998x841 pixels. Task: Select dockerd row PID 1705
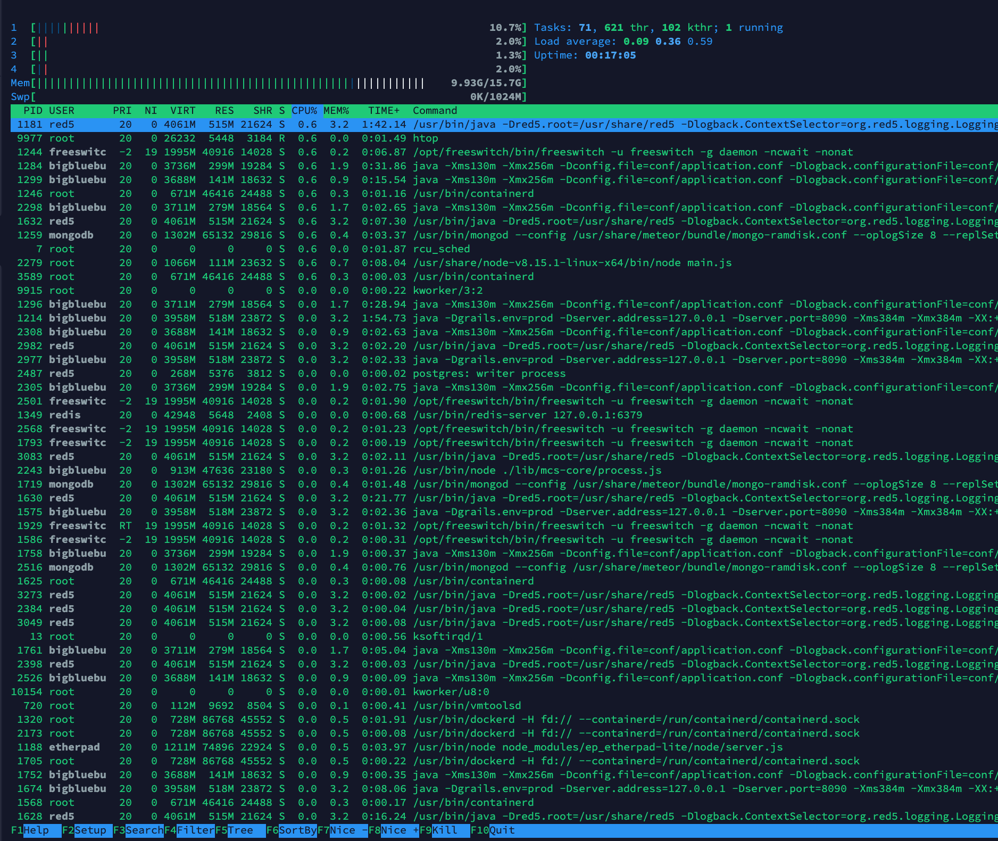pyautogui.click(x=504, y=761)
